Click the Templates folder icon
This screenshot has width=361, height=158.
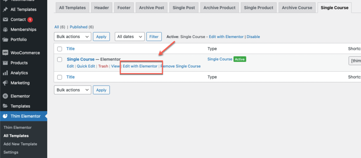point(5,106)
